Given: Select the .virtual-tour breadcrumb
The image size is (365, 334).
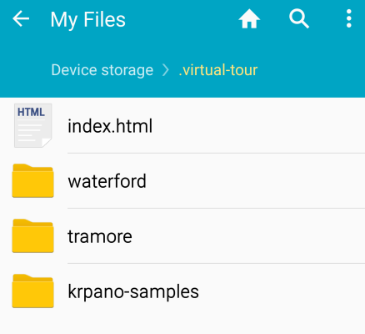Looking at the screenshot, I should [218, 70].
